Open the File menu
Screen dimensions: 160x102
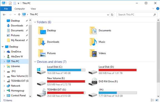(6, 9)
